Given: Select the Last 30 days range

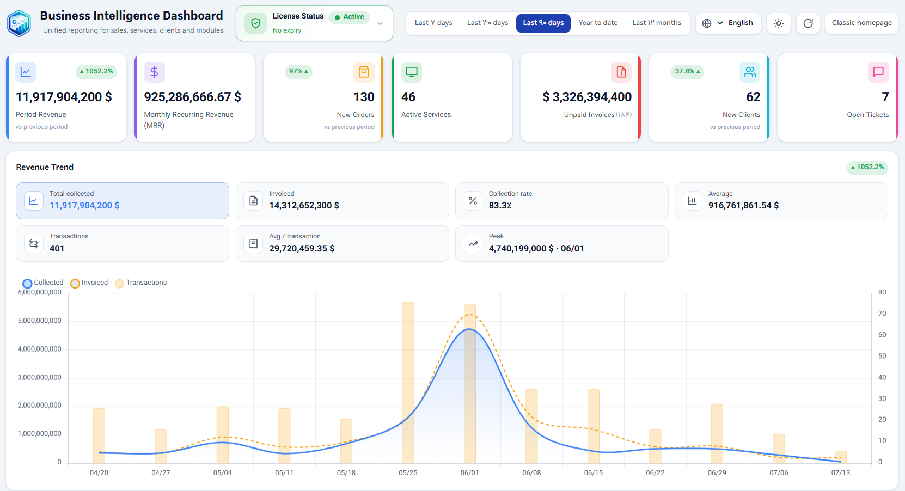Looking at the screenshot, I should [487, 23].
